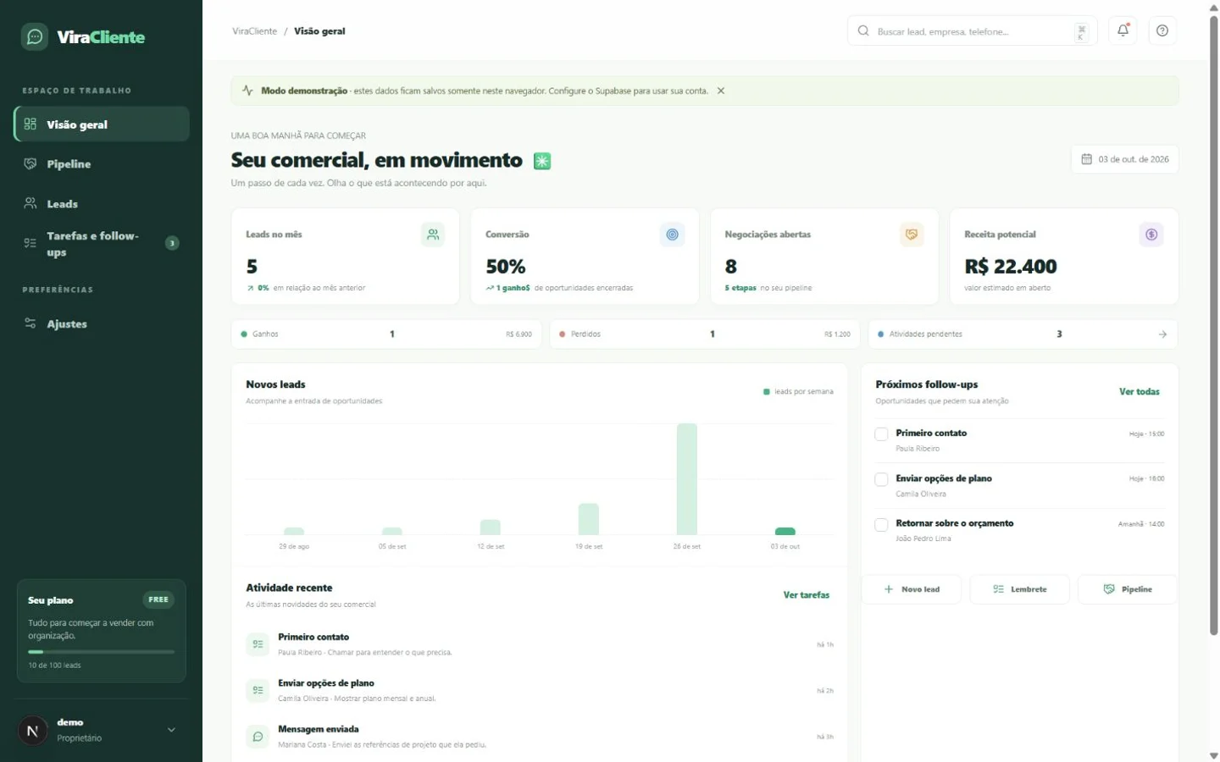This screenshot has width=1220, height=762.
Task: Click the help question mark icon
Action: coord(1162,30)
